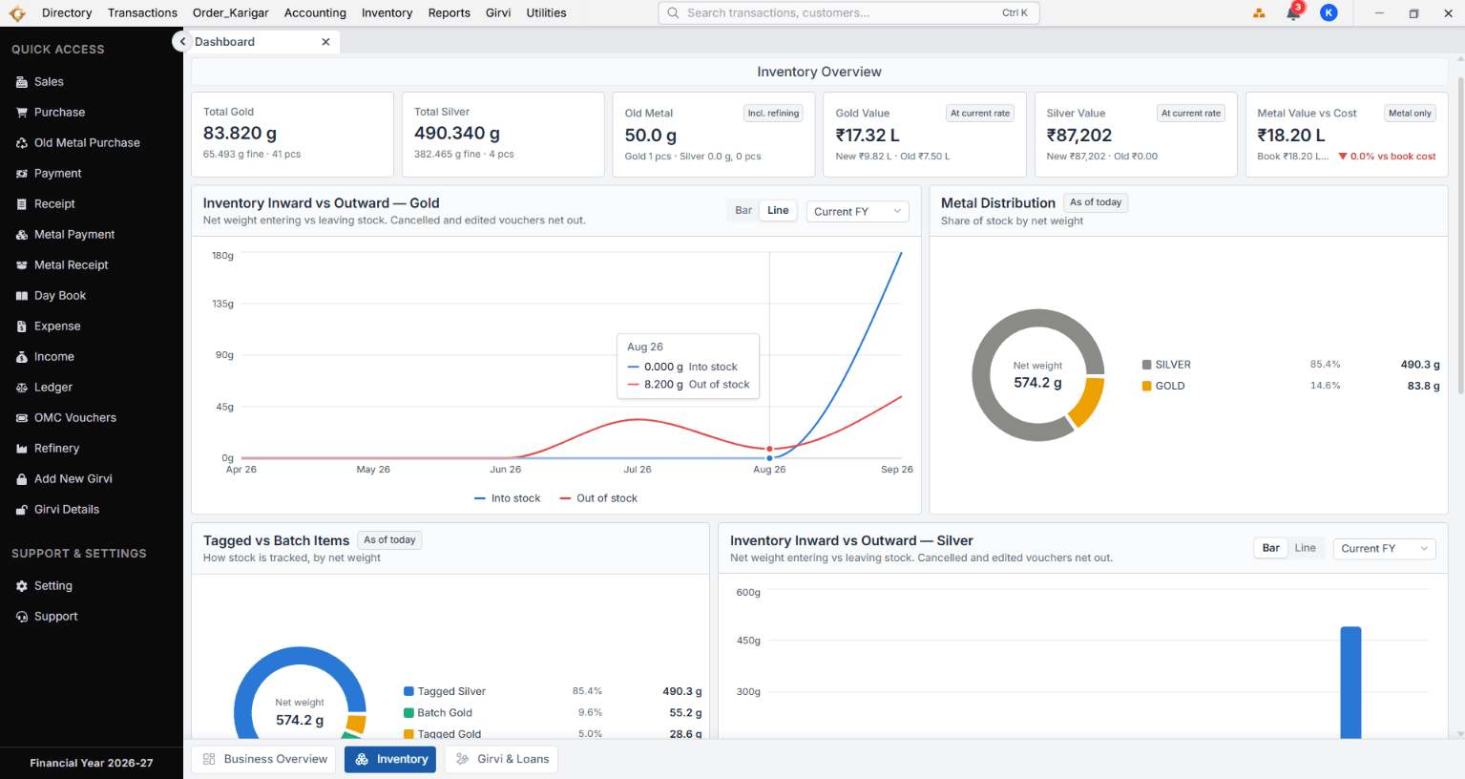Open the Inventory menu in the menu bar
The image size is (1465, 779).
(x=387, y=13)
